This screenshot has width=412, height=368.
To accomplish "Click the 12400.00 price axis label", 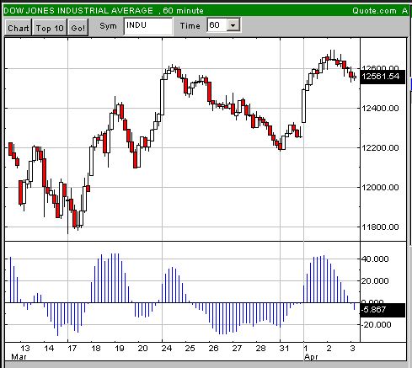I will (x=381, y=108).
